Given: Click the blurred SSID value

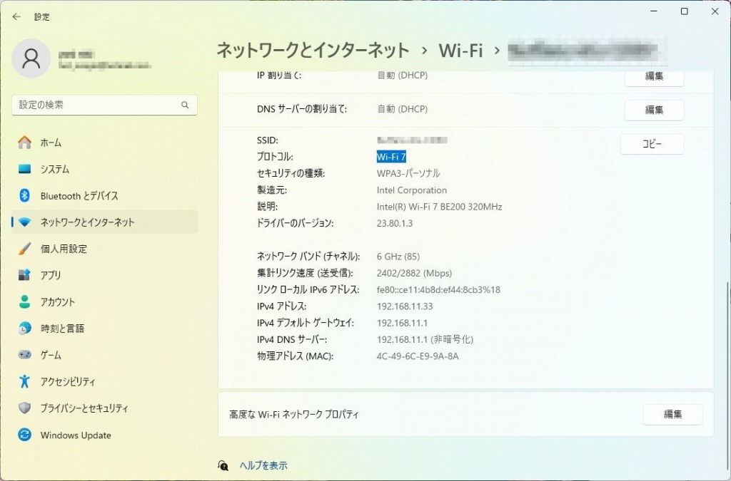Looking at the screenshot, I should coord(412,140).
